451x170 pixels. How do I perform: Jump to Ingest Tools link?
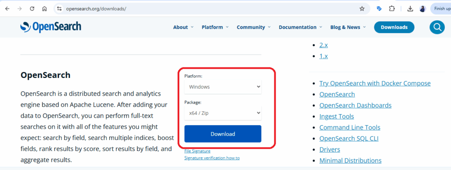coord(336,117)
